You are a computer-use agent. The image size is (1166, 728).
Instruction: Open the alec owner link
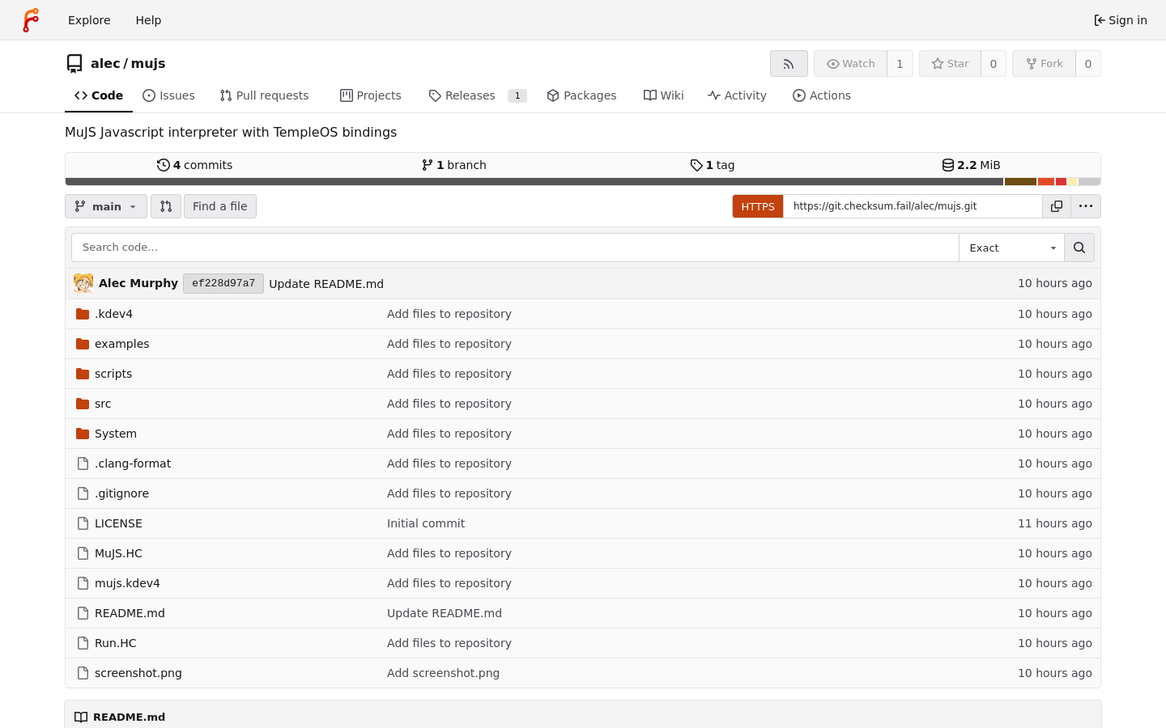(105, 63)
